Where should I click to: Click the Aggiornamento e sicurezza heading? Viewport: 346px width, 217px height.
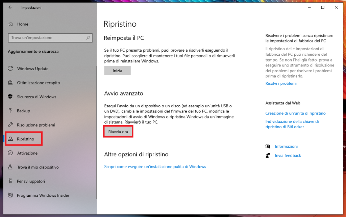point(33,51)
